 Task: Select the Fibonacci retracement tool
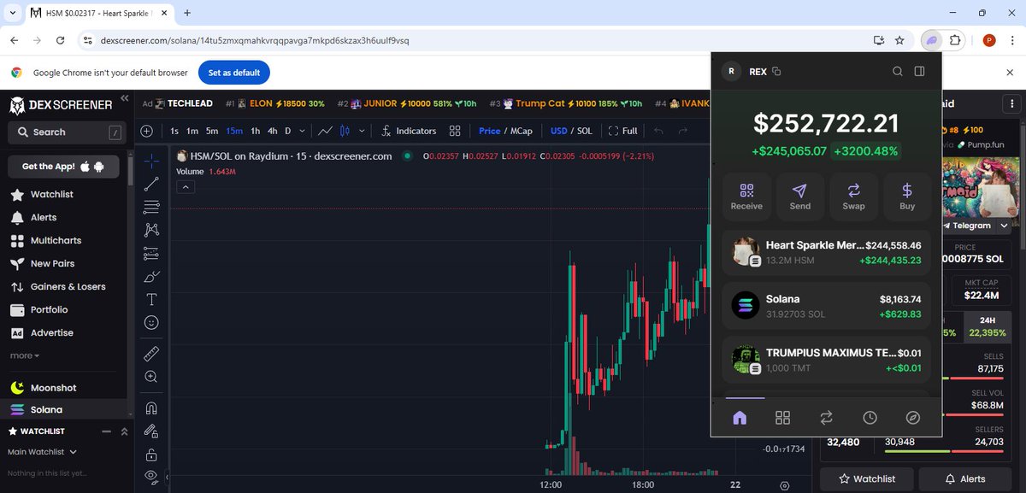(151, 206)
